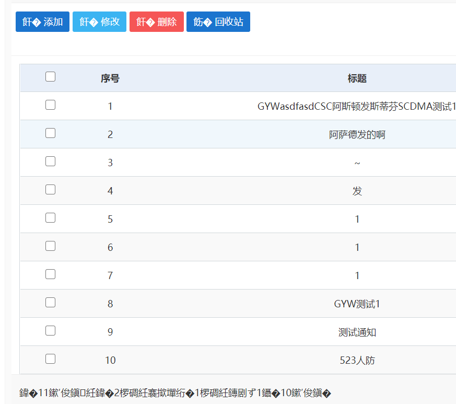Click the title 阿萨德发的啊
The height and width of the screenshot is (404, 456).
point(357,135)
